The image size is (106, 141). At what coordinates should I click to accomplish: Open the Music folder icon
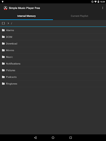pos(3,57)
